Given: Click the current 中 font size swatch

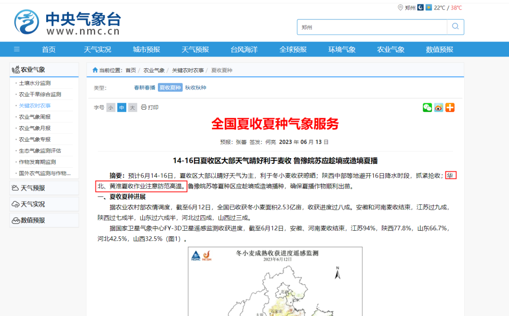Looking at the screenshot, I should pos(122,107).
